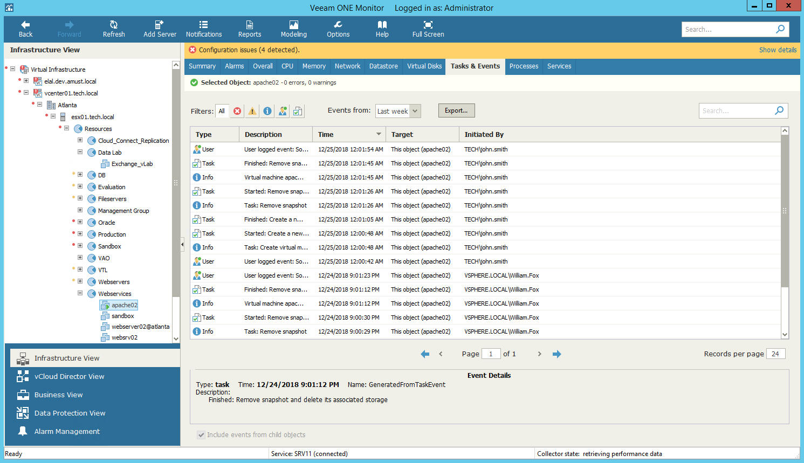Viewport: 804px width, 463px height.
Task: Select the 12/25/2018 12:01:54 AM user event
Action: pyautogui.click(x=485, y=149)
